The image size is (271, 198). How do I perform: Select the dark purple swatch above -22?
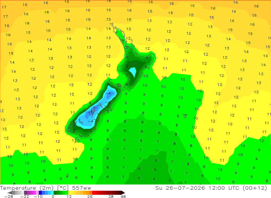(x=25, y=193)
